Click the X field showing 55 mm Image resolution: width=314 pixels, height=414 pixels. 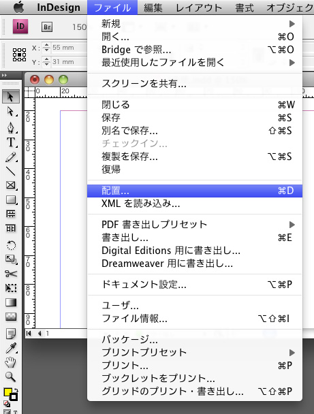click(69, 48)
